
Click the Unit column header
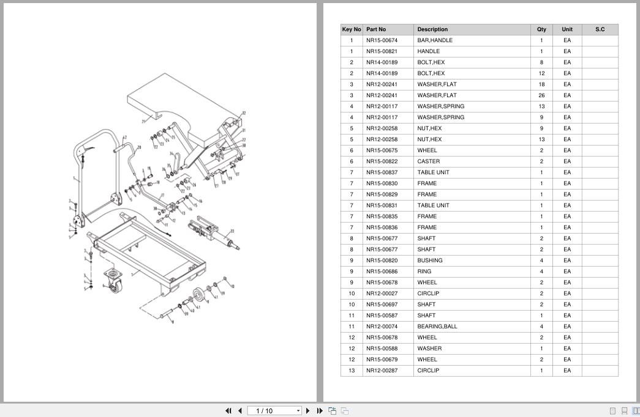(x=567, y=29)
